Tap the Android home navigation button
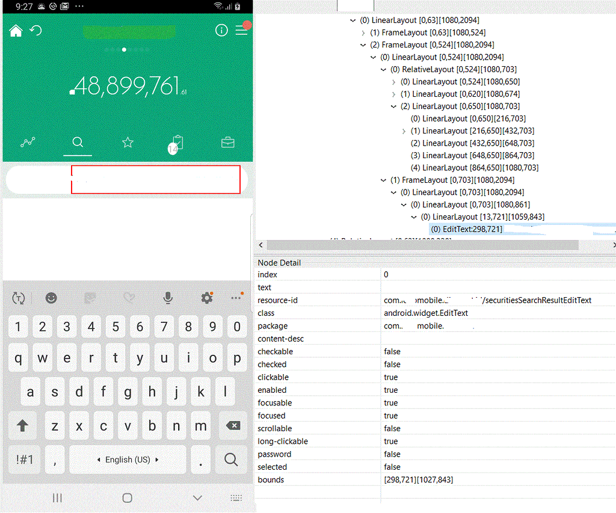The image size is (616, 513). (128, 498)
